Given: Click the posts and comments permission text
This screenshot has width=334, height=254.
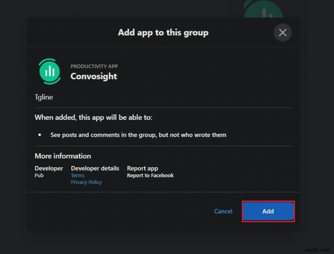Looking at the screenshot, I should [x=138, y=135].
